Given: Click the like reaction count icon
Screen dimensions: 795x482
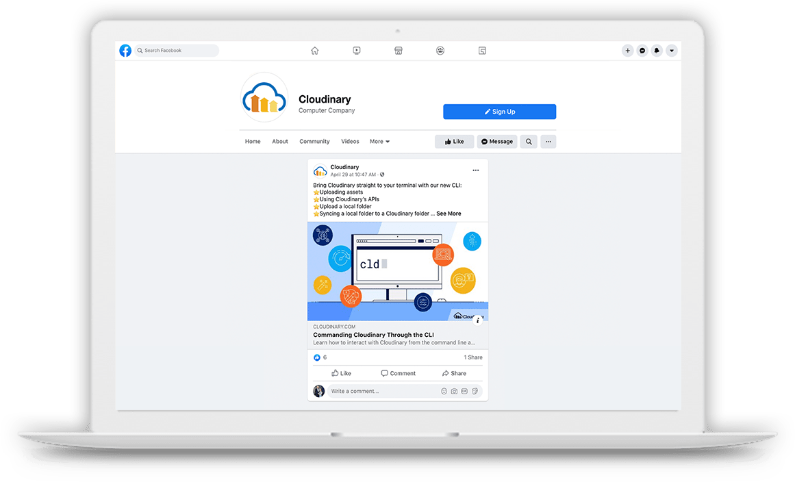Looking at the screenshot, I should click(x=317, y=357).
